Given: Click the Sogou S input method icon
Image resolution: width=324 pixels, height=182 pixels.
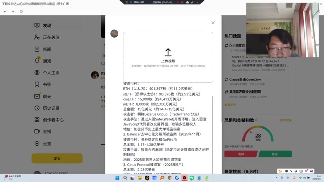Looking at the screenshot, I should point(280,171).
